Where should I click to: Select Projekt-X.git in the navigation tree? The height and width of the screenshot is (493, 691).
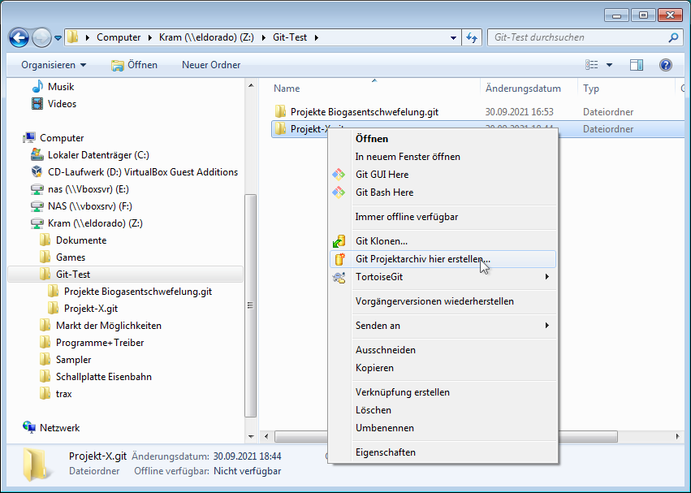[x=91, y=309]
